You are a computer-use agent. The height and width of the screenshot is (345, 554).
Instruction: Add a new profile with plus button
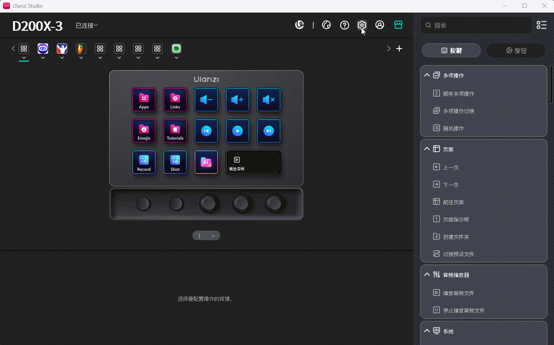(399, 49)
